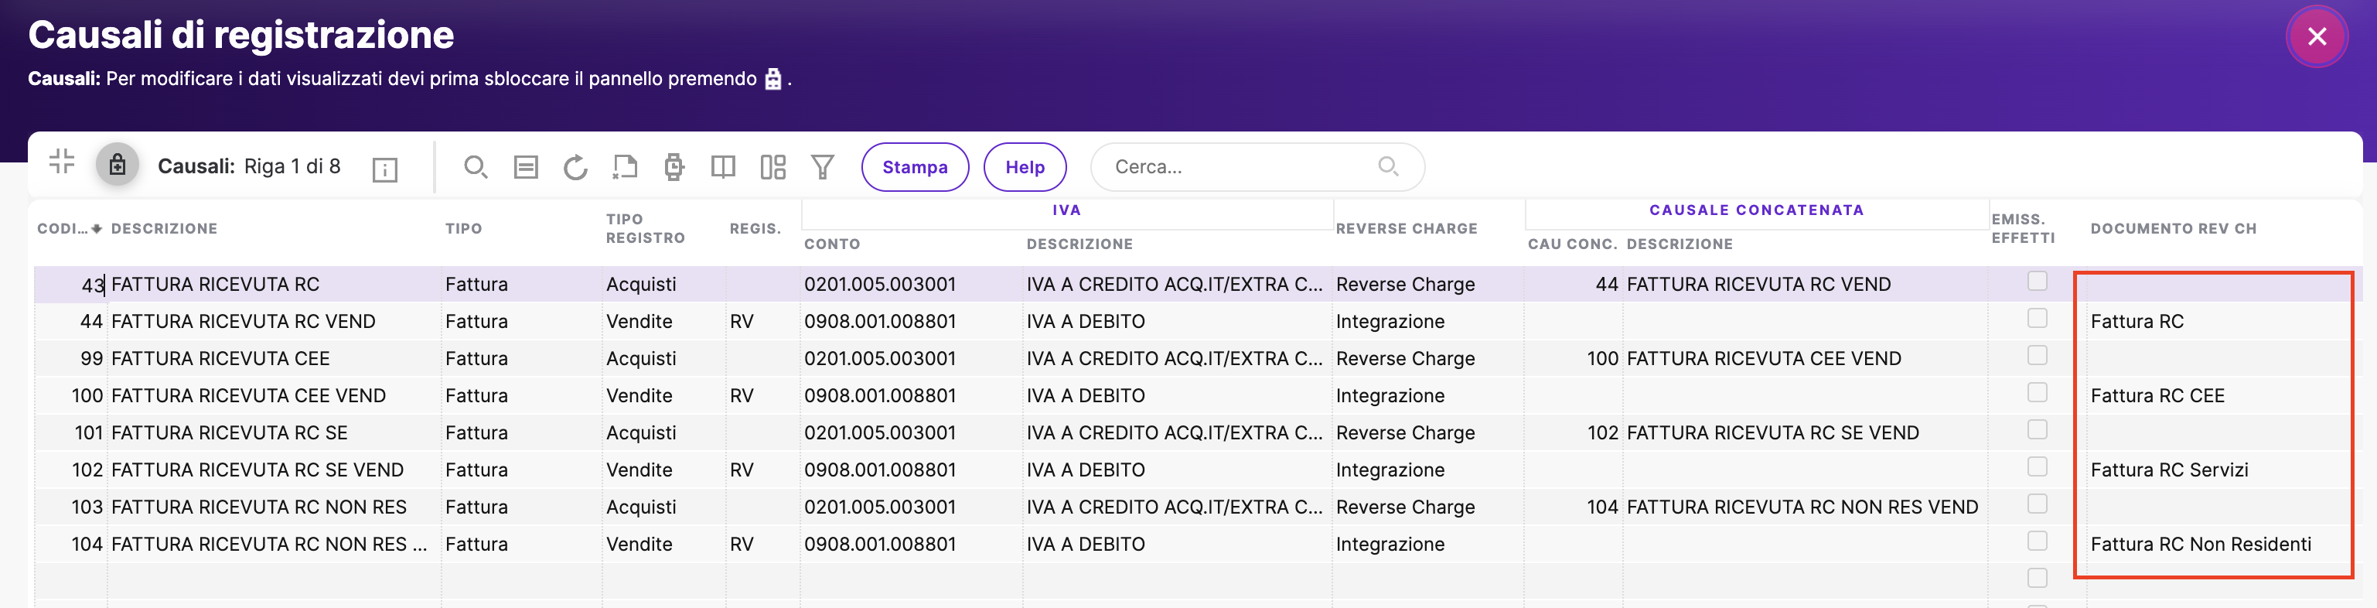Click the magnifier search icon in toolbar

click(476, 167)
